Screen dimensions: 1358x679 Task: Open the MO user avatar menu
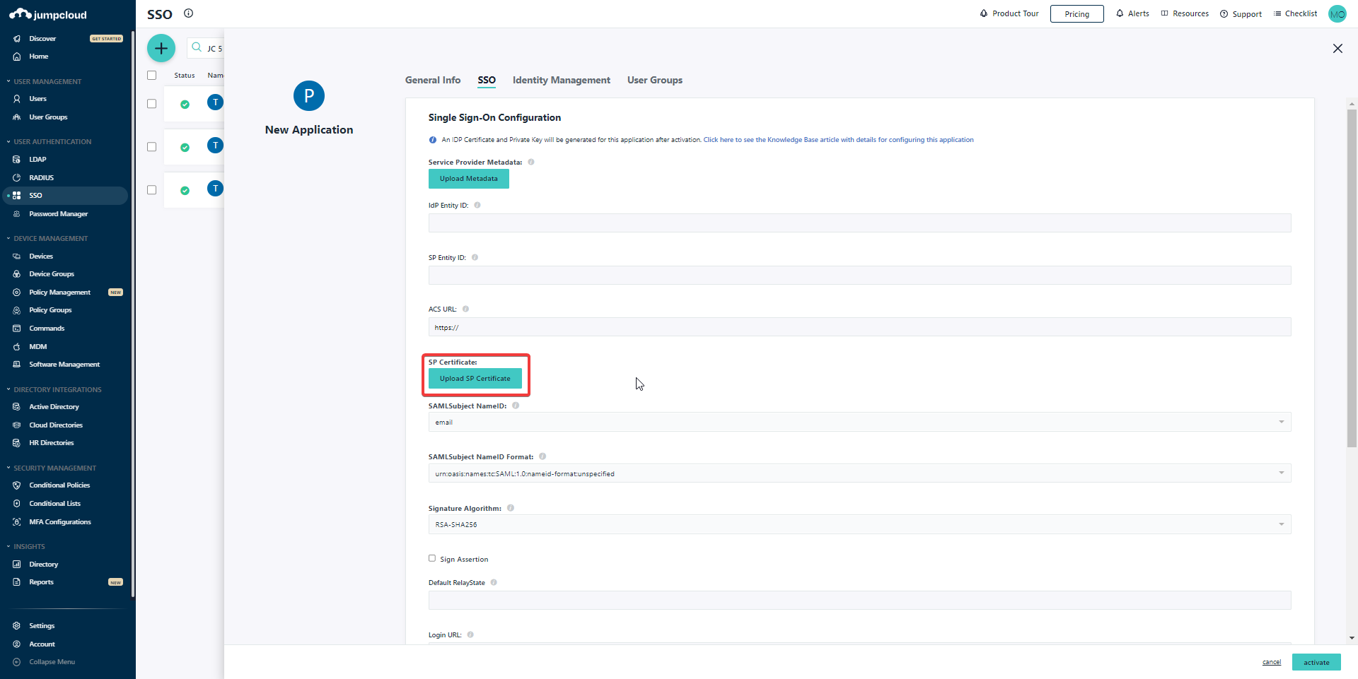tap(1337, 14)
